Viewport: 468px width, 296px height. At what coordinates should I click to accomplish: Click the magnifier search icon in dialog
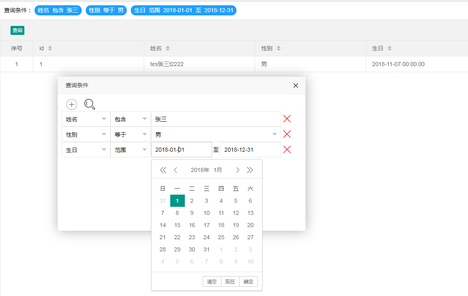[x=89, y=104]
